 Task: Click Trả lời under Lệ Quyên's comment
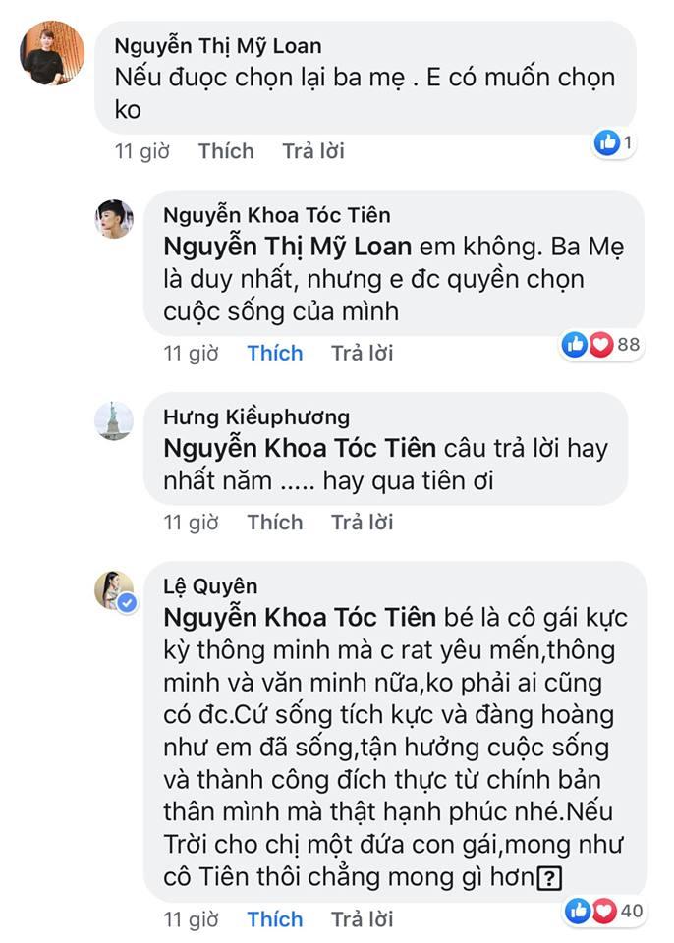click(x=361, y=919)
